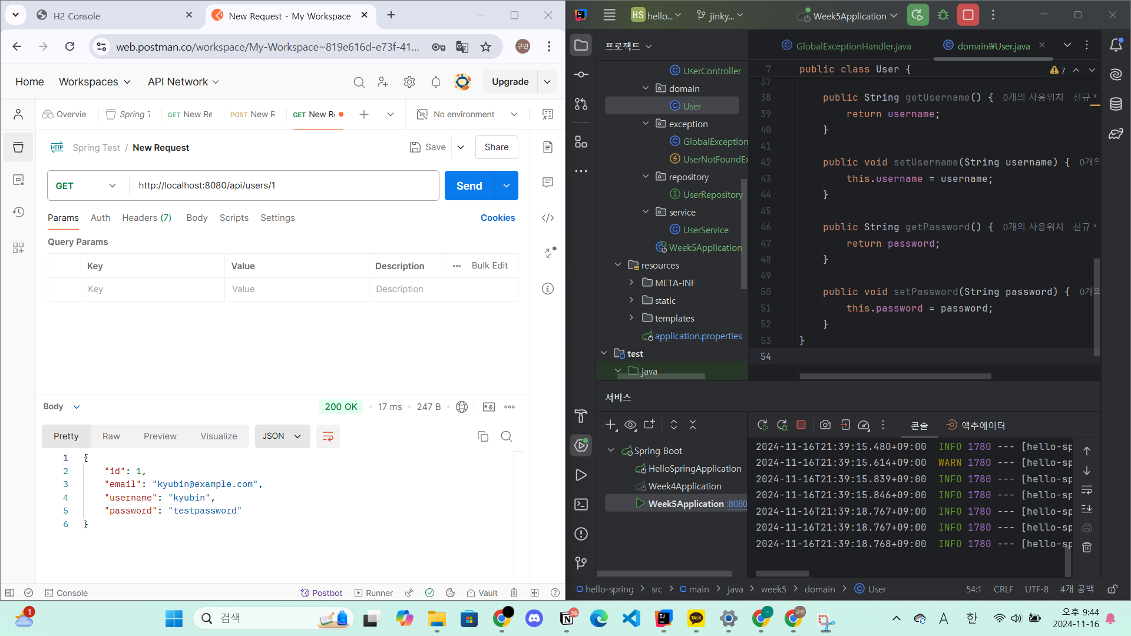Image resolution: width=1131 pixels, height=636 pixels.
Task: Toggle soft-wrap in the console
Action: pos(1087,490)
